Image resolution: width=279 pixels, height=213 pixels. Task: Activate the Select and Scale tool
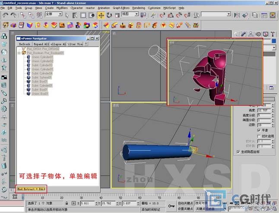117,15
